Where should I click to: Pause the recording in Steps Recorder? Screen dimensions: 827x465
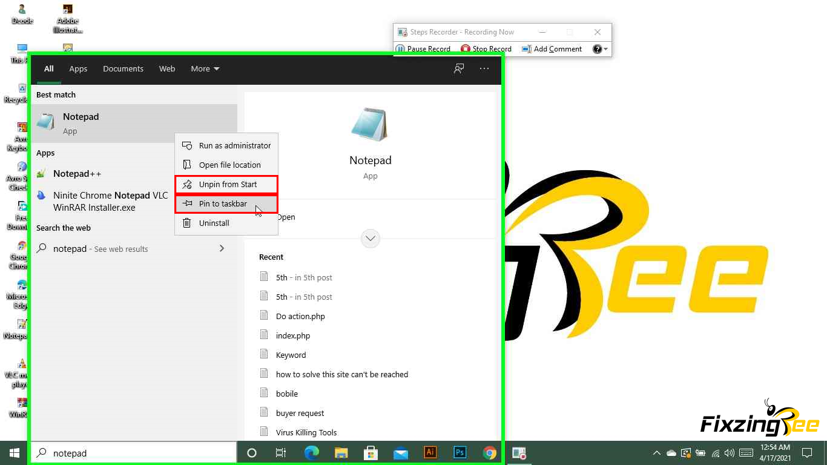pyautogui.click(x=423, y=49)
